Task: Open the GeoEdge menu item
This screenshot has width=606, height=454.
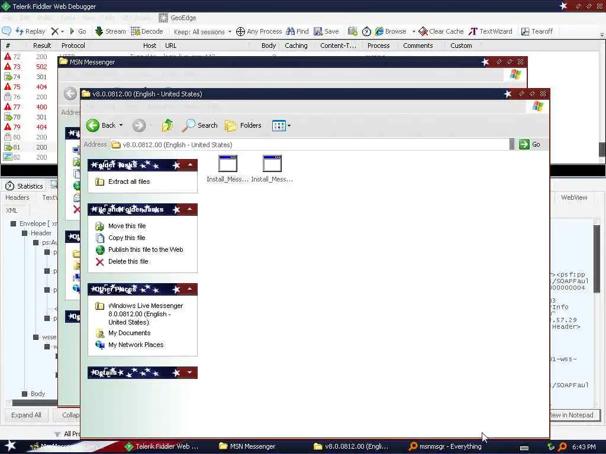Action: [x=178, y=18]
